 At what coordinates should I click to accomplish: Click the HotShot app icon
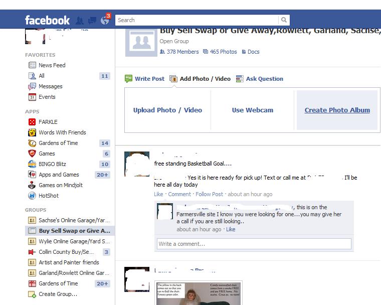[x=32, y=196]
